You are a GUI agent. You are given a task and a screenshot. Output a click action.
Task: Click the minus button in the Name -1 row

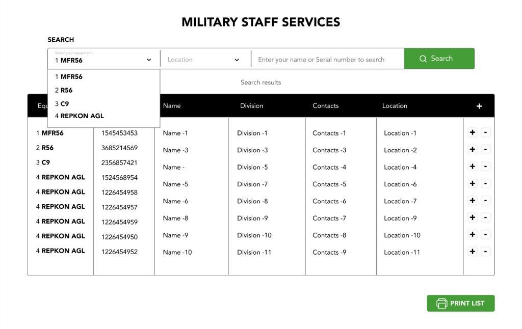(486, 132)
